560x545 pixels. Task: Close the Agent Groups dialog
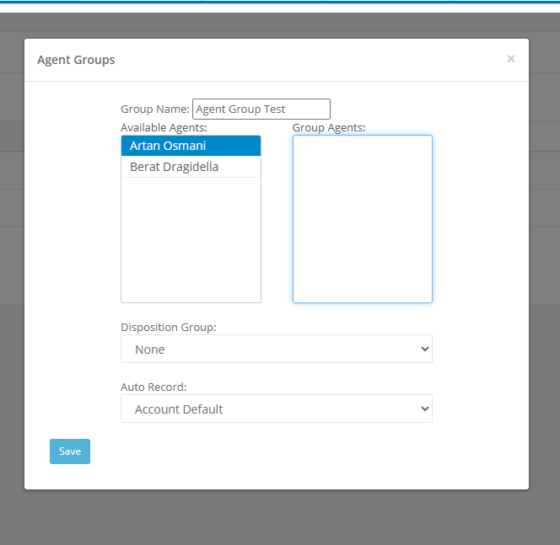tap(511, 59)
